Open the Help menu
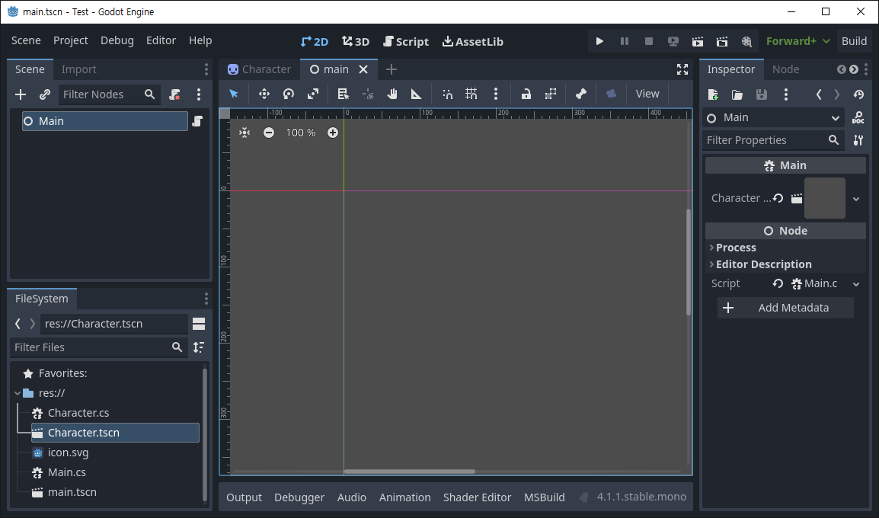This screenshot has height=518, width=879. pyautogui.click(x=200, y=40)
